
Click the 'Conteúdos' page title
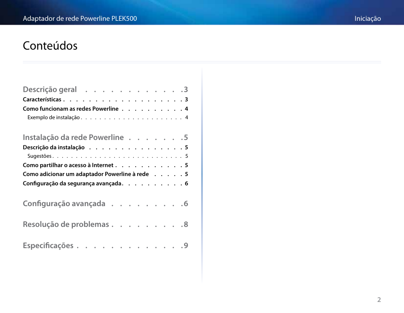[x=50, y=46]
